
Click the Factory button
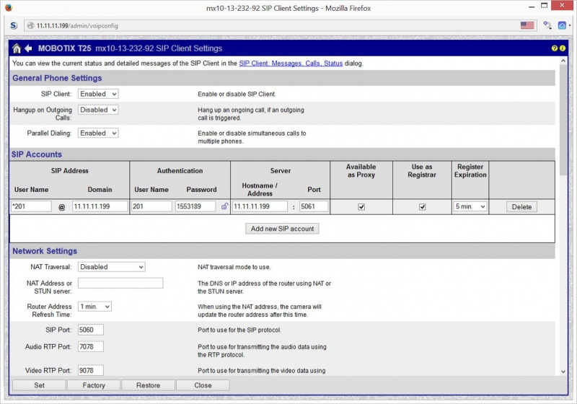[x=94, y=385]
